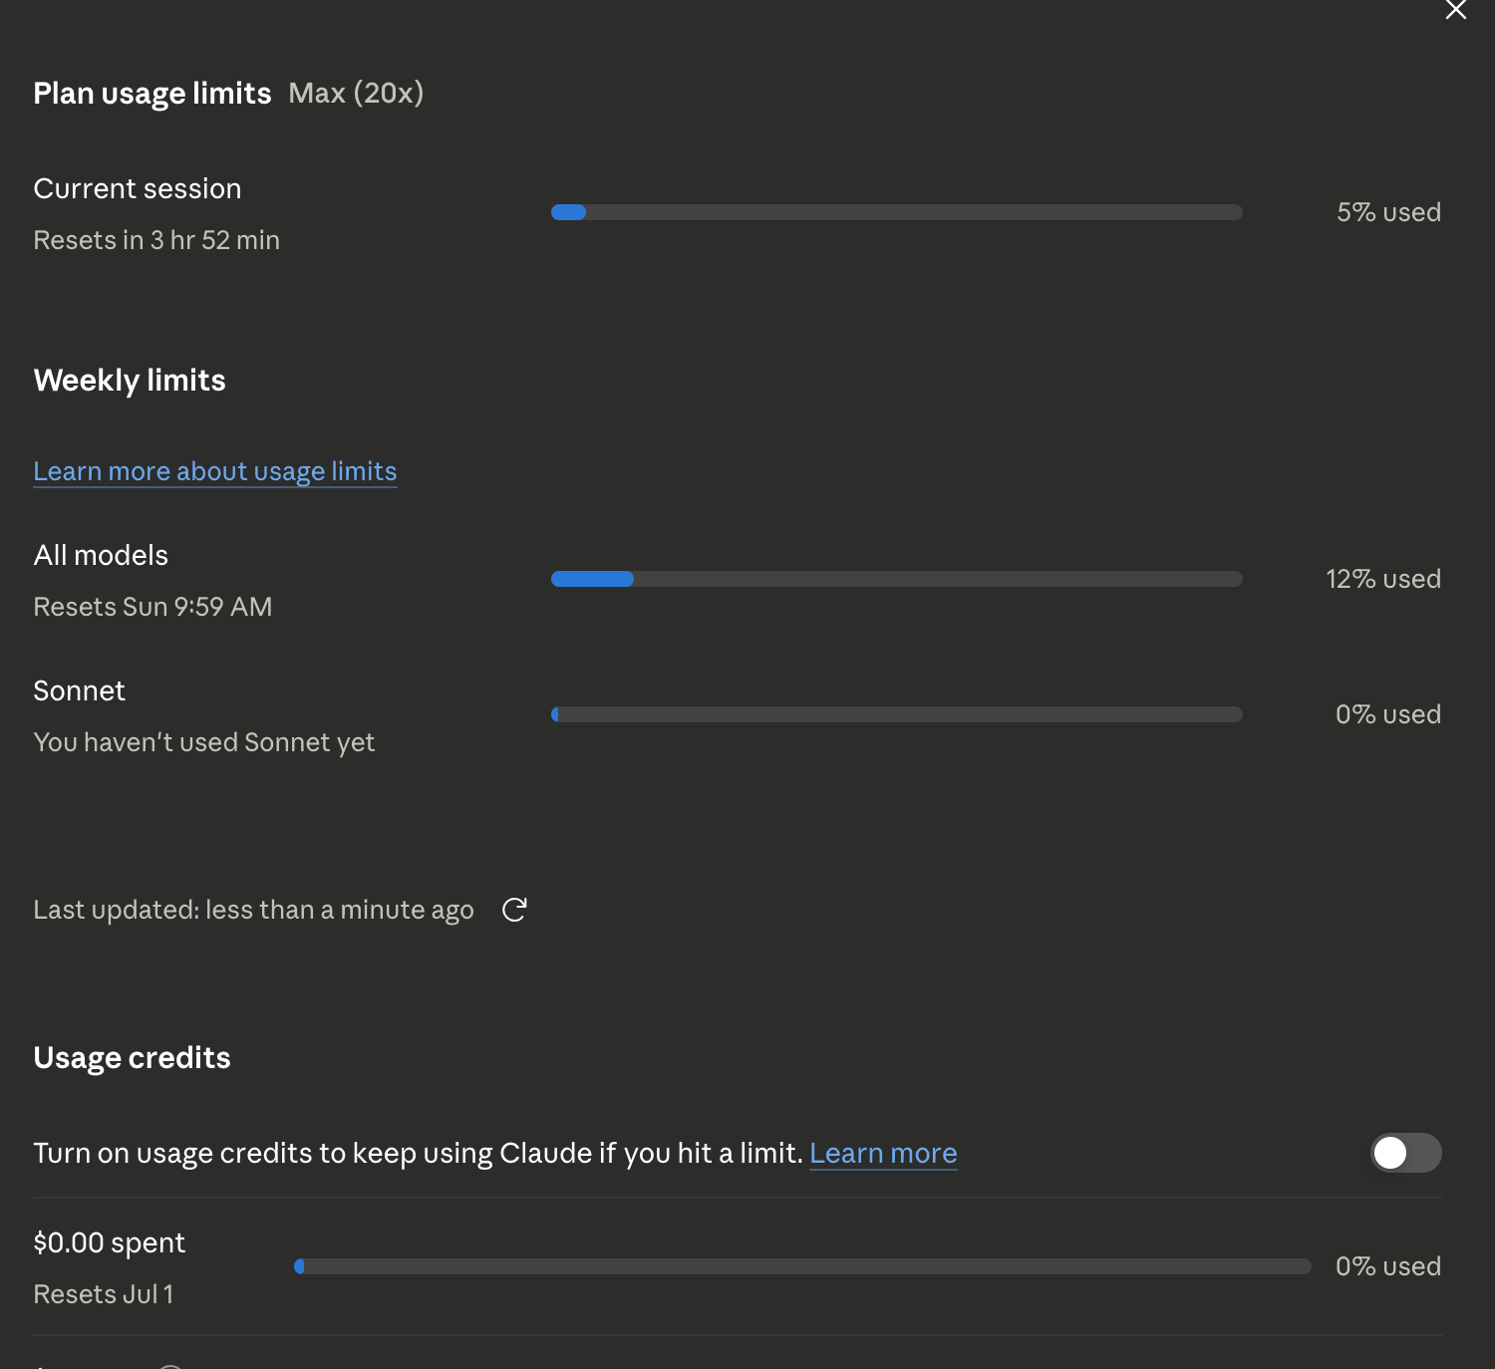Click the Last updated timestamp text

[x=253, y=910]
